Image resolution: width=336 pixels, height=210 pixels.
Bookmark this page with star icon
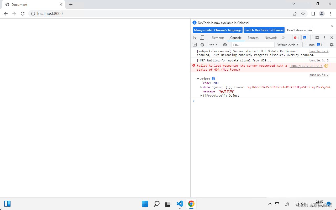303,14
